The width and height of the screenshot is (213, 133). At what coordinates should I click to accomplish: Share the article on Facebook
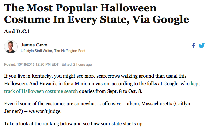[x=194, y=45]
